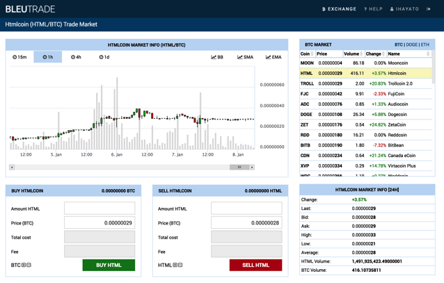The width and height of the screenshot is (444, 283).
Task: Select the 1h chart interval
Action: 48,57
